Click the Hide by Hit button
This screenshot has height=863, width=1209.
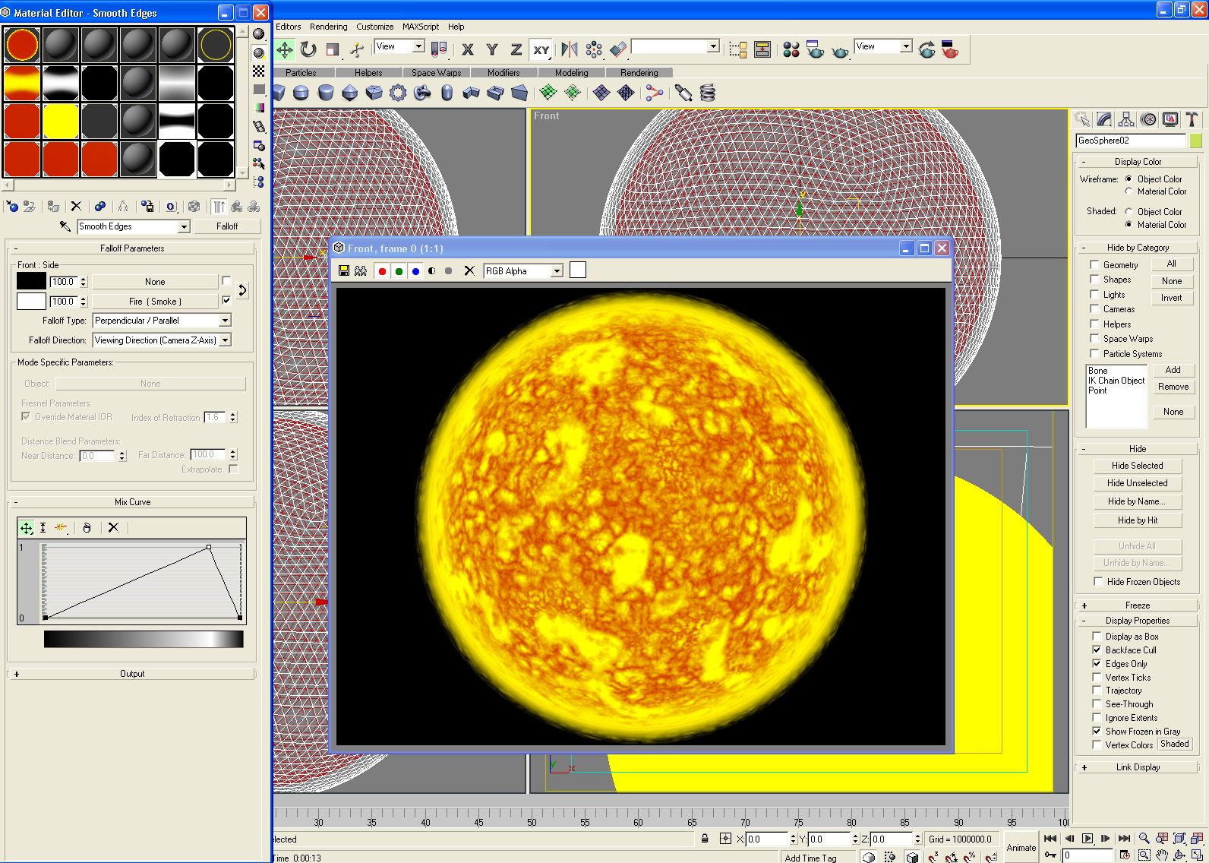(x=1137, y=520)
